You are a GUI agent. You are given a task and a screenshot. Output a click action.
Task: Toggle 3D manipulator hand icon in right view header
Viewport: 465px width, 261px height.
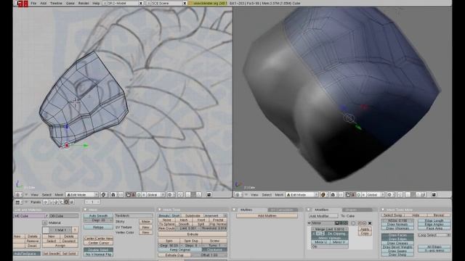tap(349, 195)
